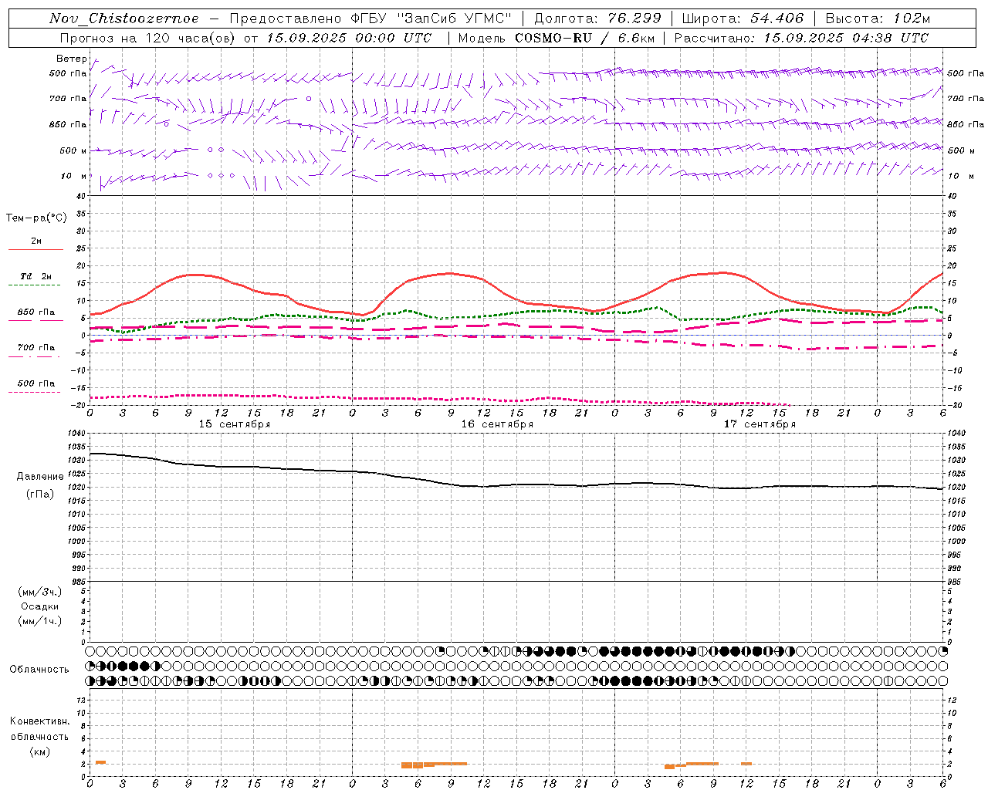This screenshot has height=790, width=988.
Task: Click the dash-dot line sample under 700 гПа legend
Action: point(34,356)
